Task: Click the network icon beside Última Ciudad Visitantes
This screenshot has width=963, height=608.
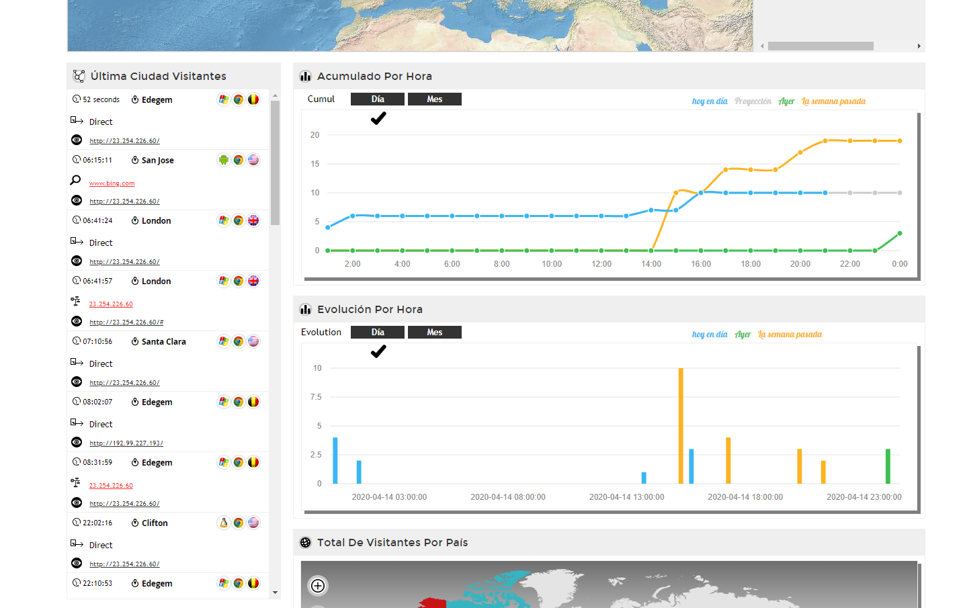Action: (79, 76)
